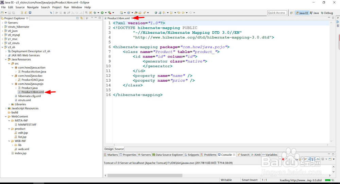Close the Product.hbm.xml editor tab
This screenshot has height=184, width=340.
[132, 18]
